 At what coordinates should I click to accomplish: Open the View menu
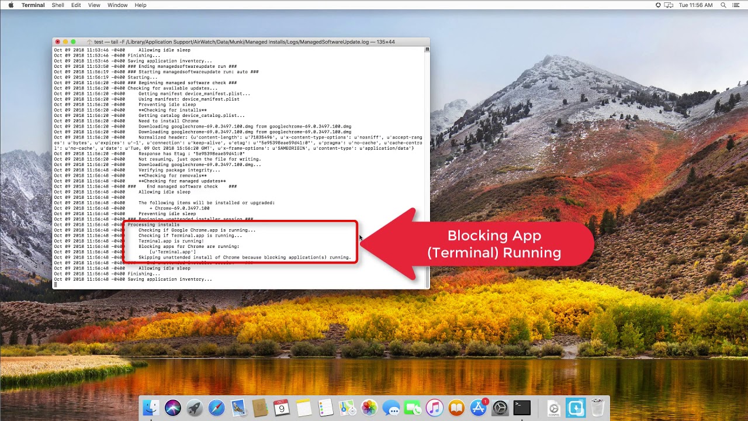pyautogui.click(x=94, y=5)
